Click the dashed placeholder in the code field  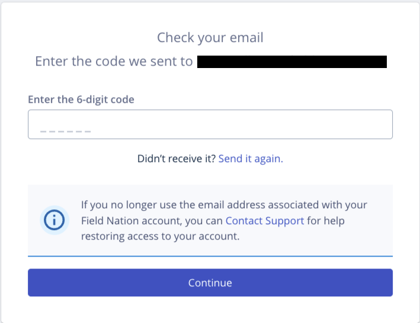click(65, 131)
